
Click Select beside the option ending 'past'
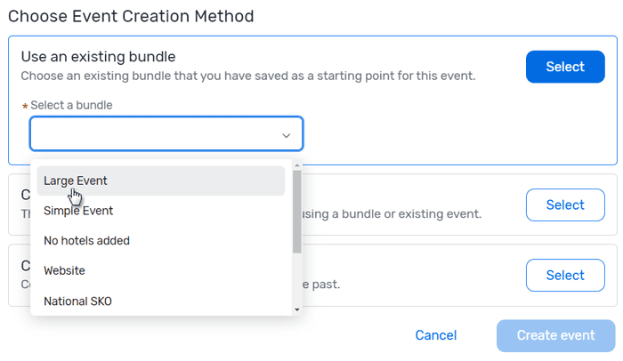tap(565, 275)
